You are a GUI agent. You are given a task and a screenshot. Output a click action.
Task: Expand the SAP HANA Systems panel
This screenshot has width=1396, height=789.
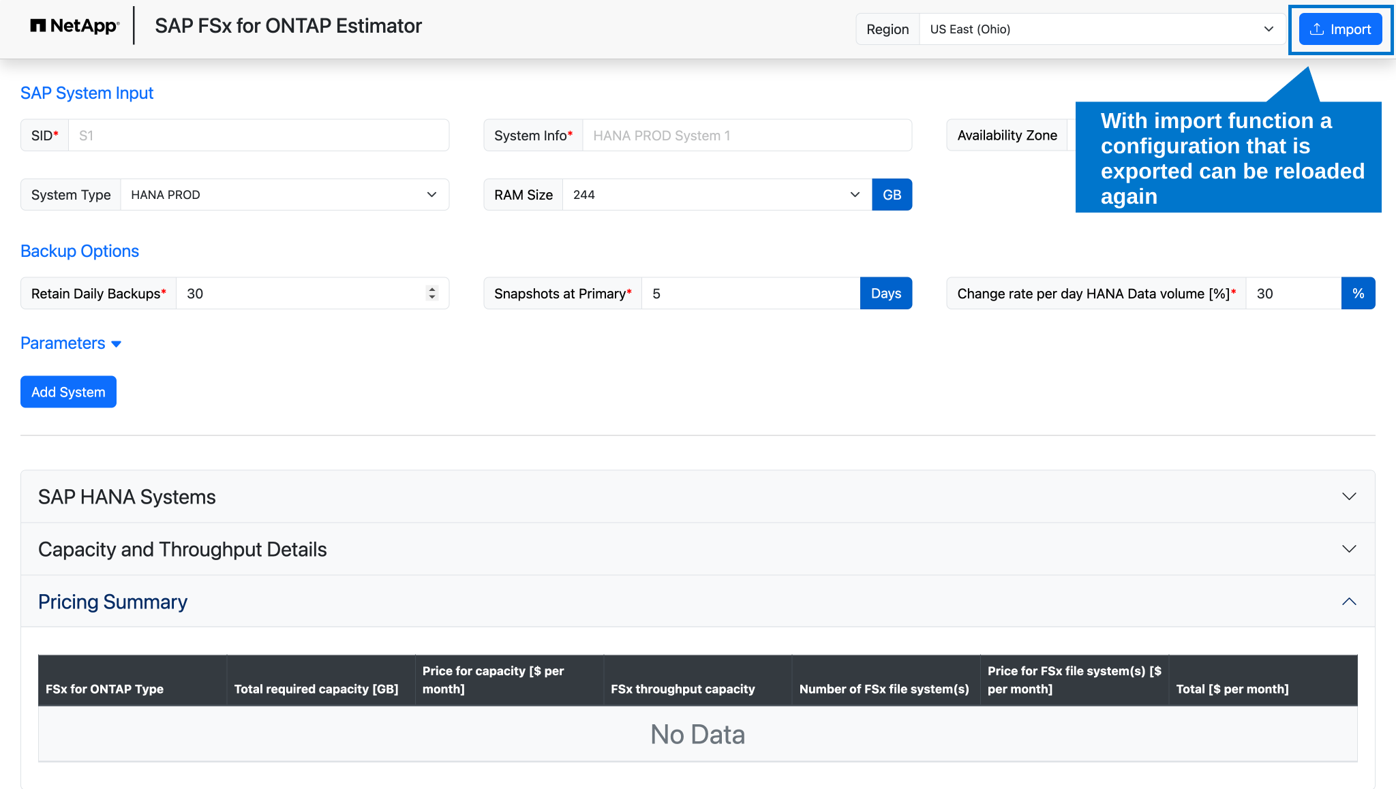point(697,497)
